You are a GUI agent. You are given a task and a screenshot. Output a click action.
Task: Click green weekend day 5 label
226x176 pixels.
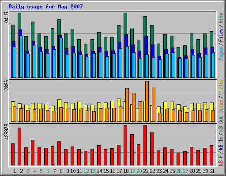click(x=41, y=171)
